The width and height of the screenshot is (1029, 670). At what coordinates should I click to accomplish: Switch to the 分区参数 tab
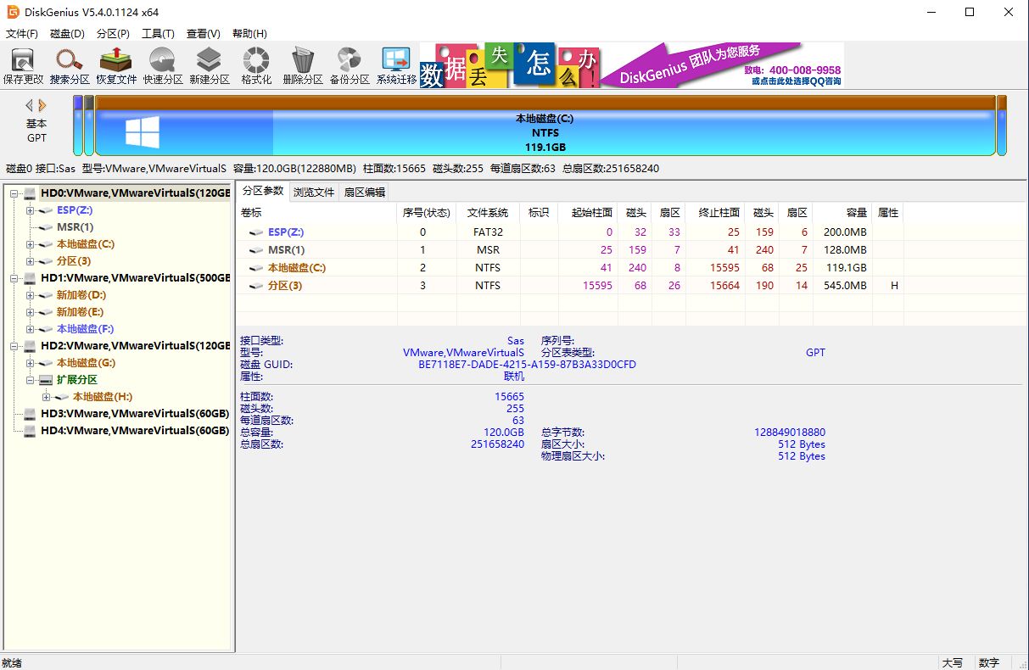[x=263, y=192]
